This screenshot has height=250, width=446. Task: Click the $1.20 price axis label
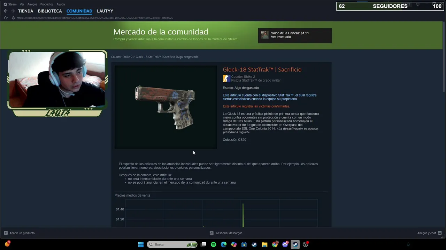pyautogui.click(x=120, y=219)
